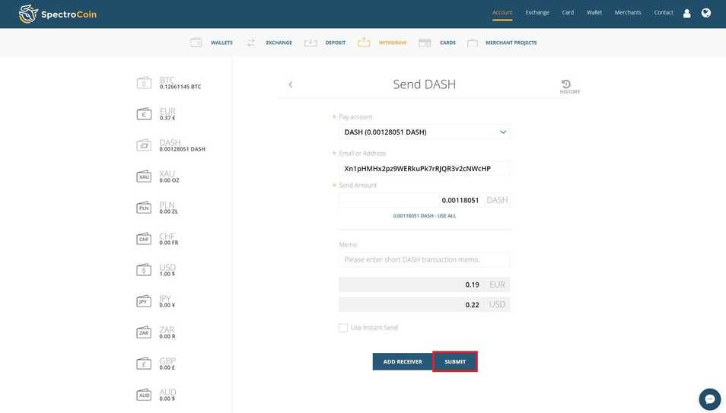Image resolution: width=726 pixels, height=413 pixels.
Task: Go to the EXCHANGE sub-navigation tab
Action: click(x=279, y=43)
